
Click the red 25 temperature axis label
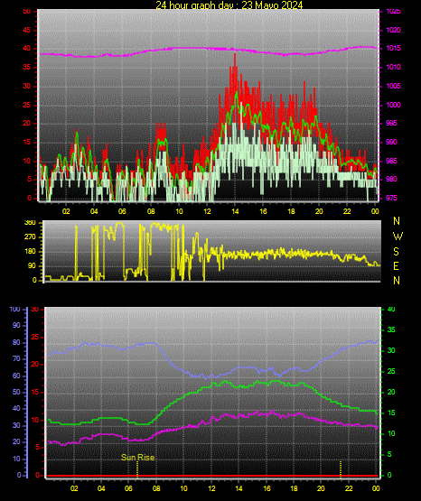[x=35, y=337]
